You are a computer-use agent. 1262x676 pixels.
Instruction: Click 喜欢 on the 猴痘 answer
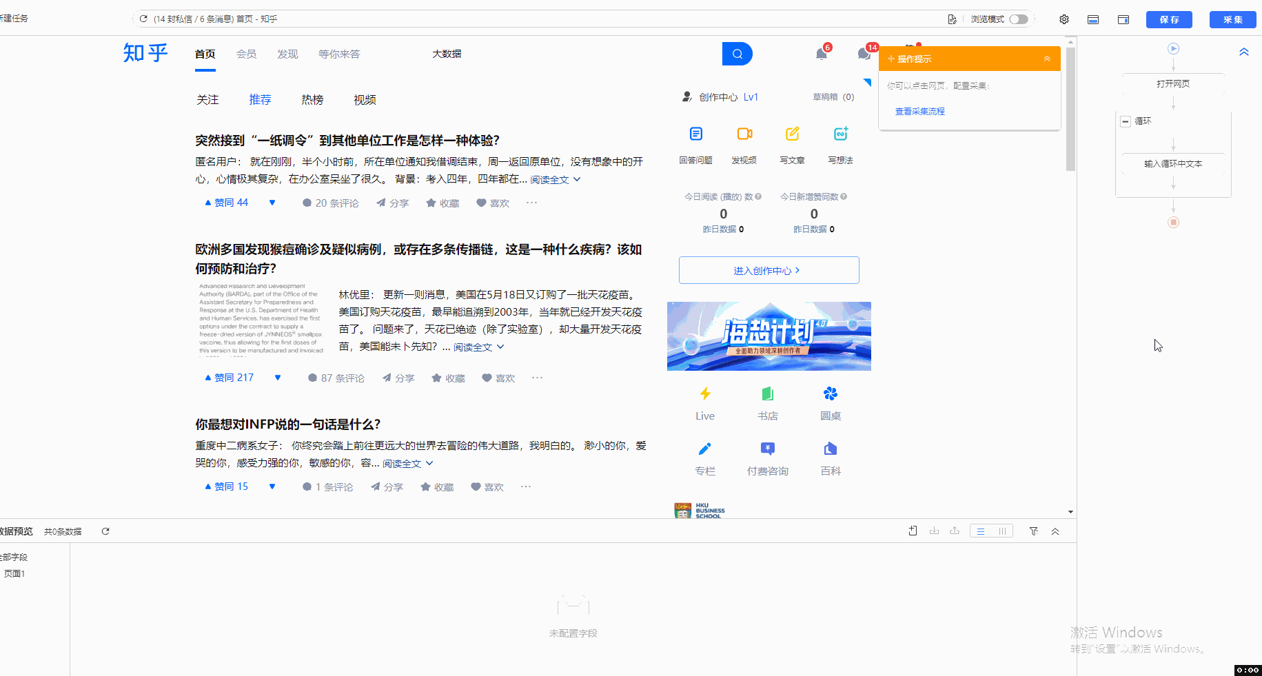click(498, 378)
